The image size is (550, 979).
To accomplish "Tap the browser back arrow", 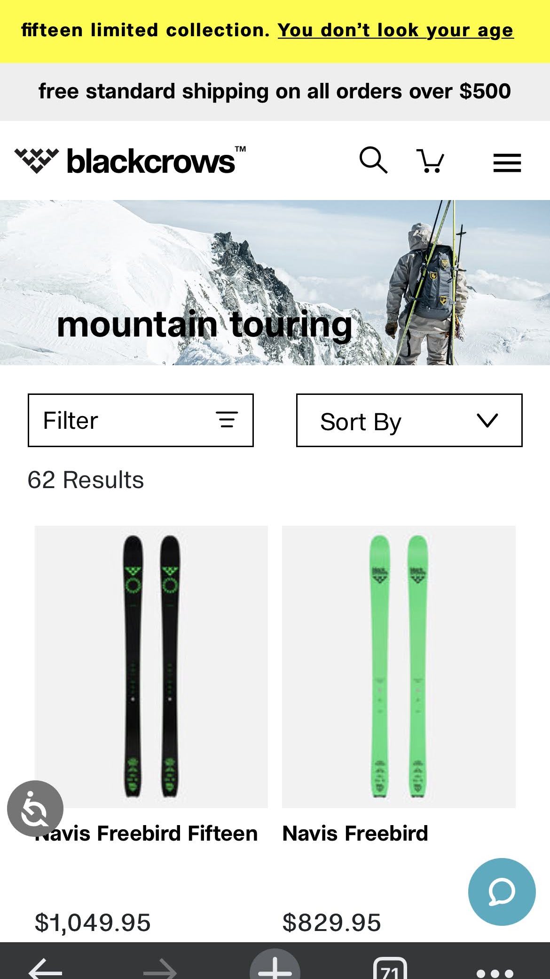I will (46, 970).
